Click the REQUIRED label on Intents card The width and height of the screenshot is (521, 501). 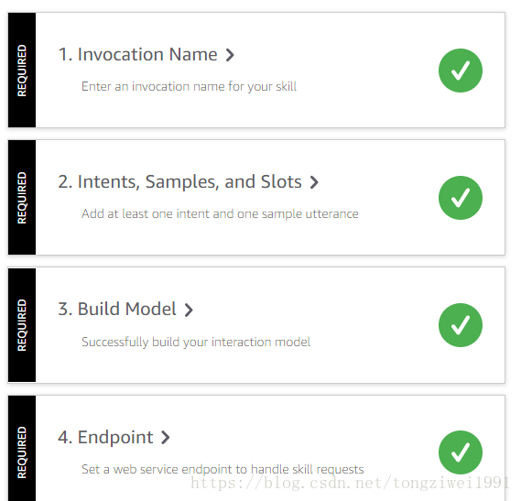(x=22, y=198)
